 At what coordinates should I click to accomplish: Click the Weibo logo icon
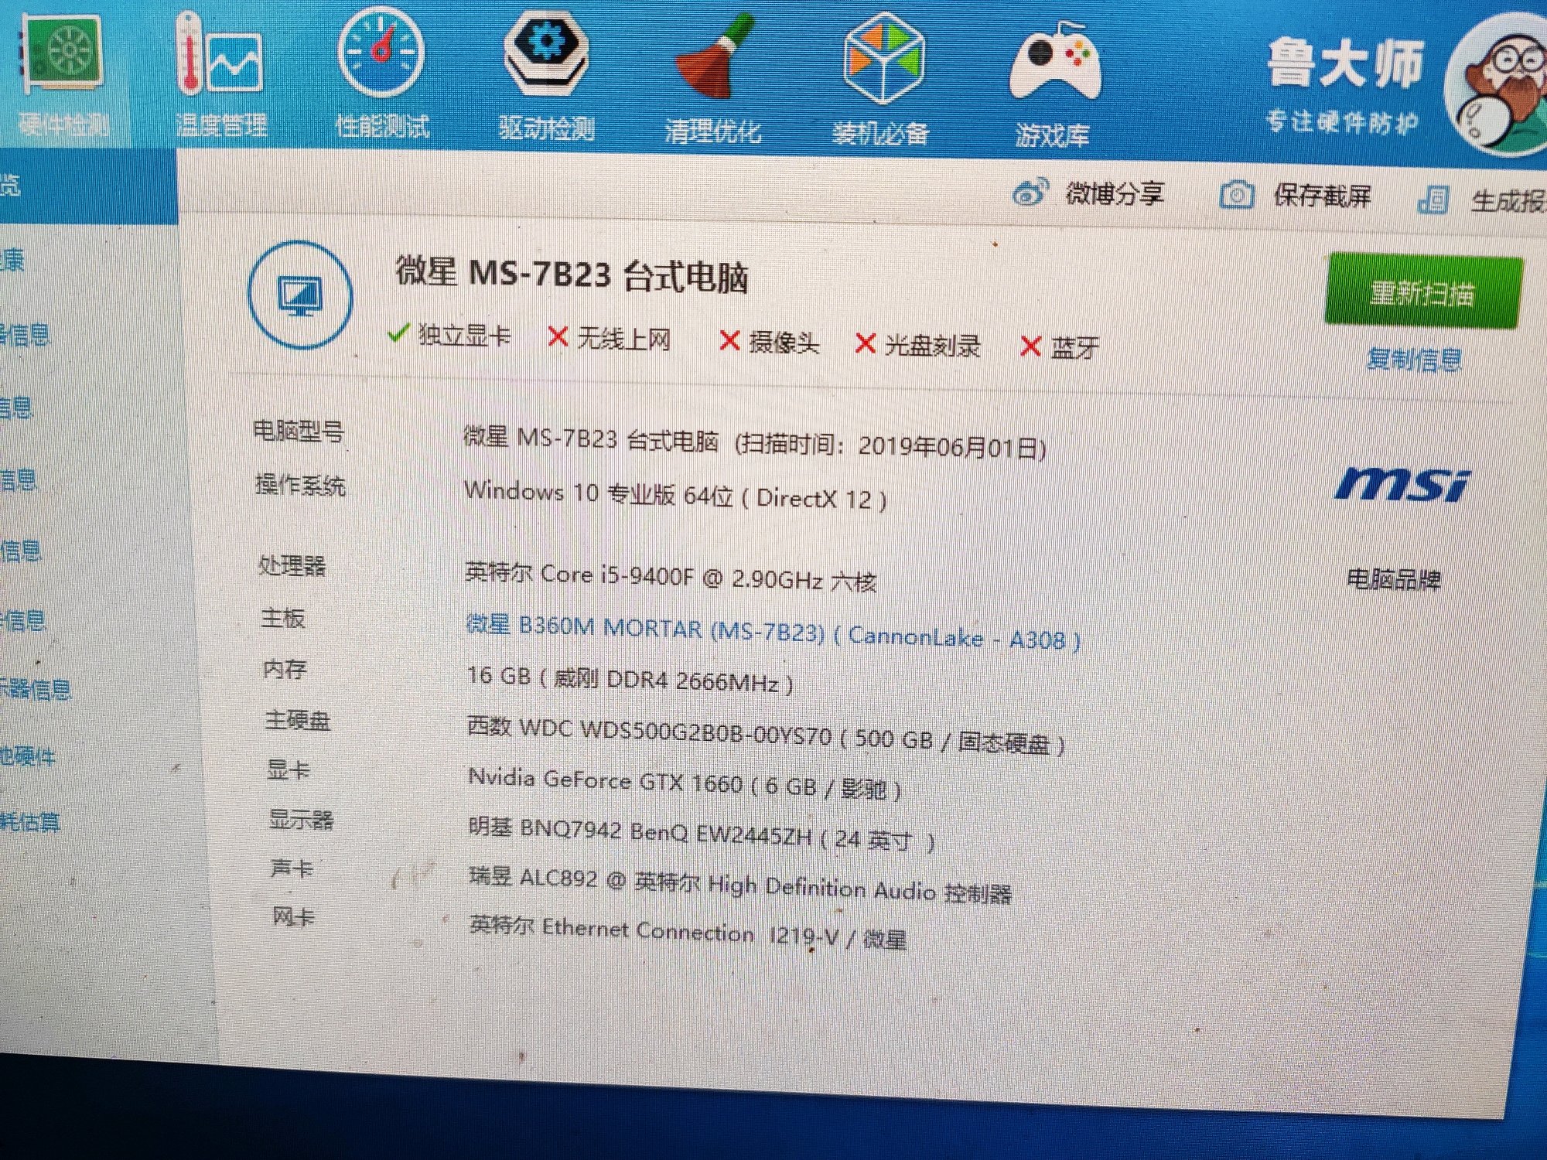pyautogui.click(x=1030, y=193)
